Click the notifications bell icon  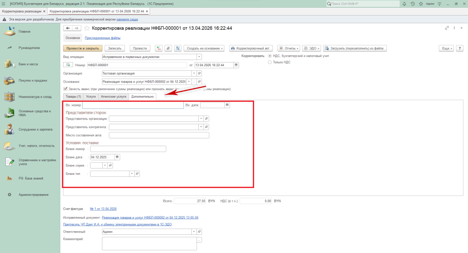tap(404, 4)
